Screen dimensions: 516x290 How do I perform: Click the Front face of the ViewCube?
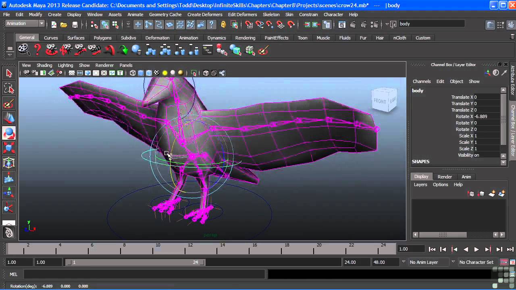click(x=380, y=101)
